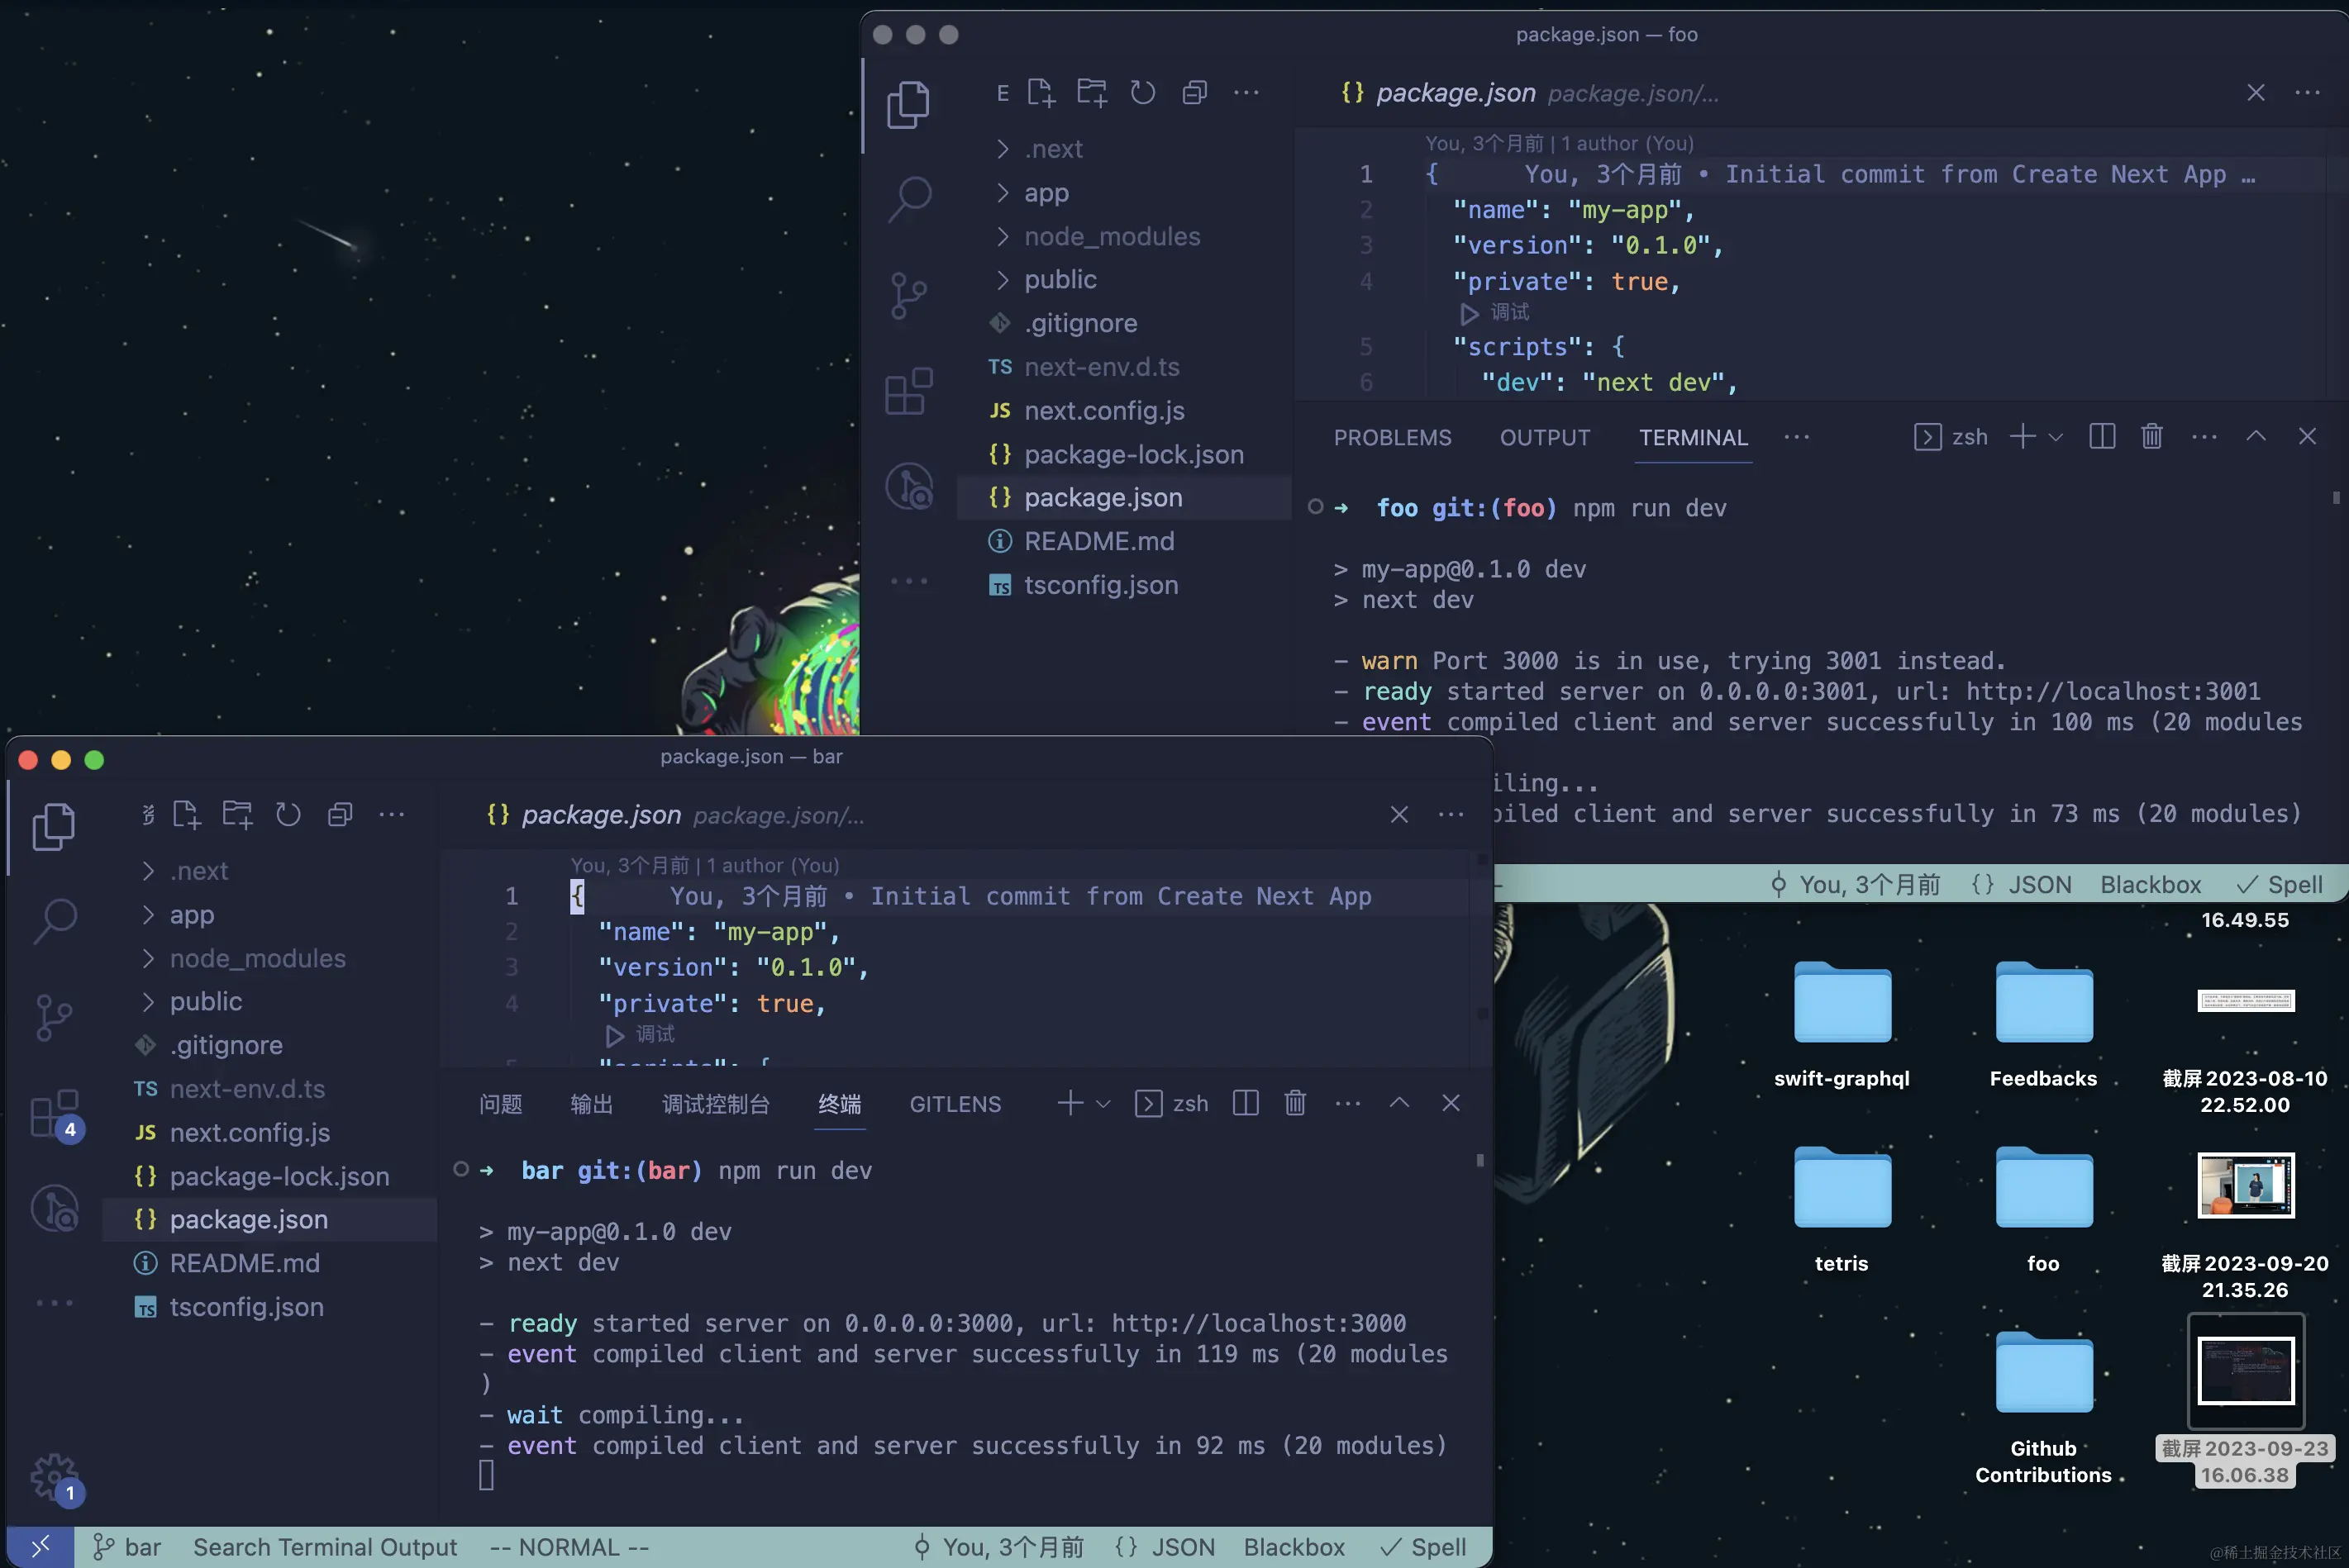Maximize panel size chevron in bar terminal
The width and height of the screenshot is (2349, 1568).
1398,1103
